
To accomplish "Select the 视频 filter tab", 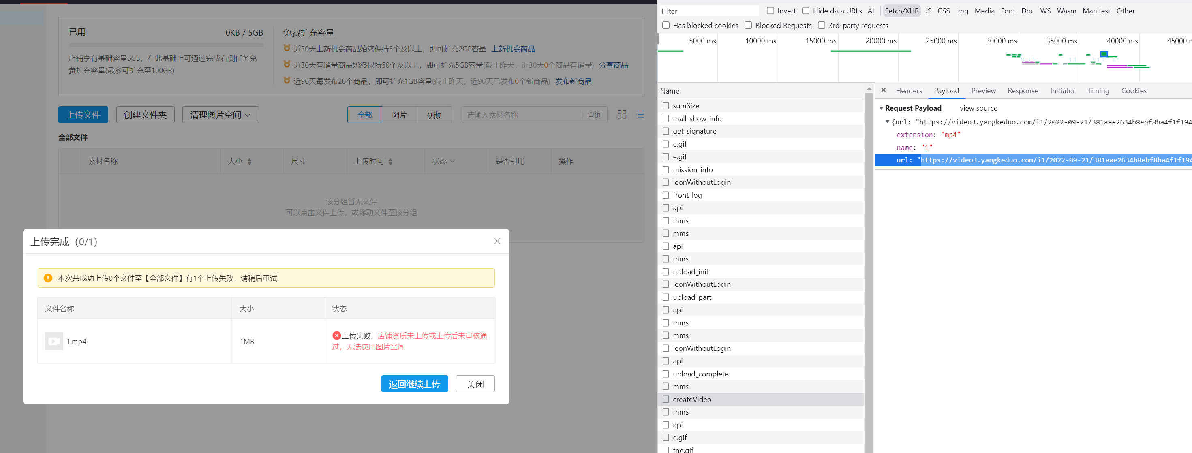I will 434,114.
